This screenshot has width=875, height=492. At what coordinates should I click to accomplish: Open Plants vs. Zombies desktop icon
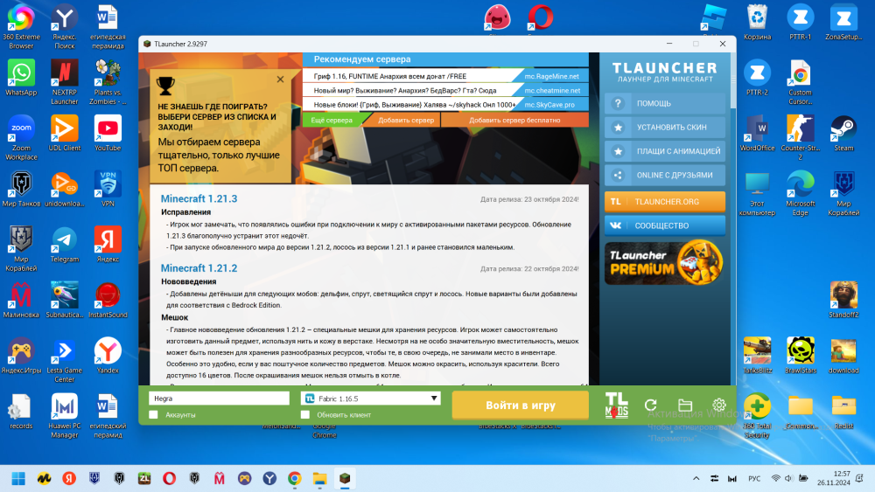click(108, 82)
